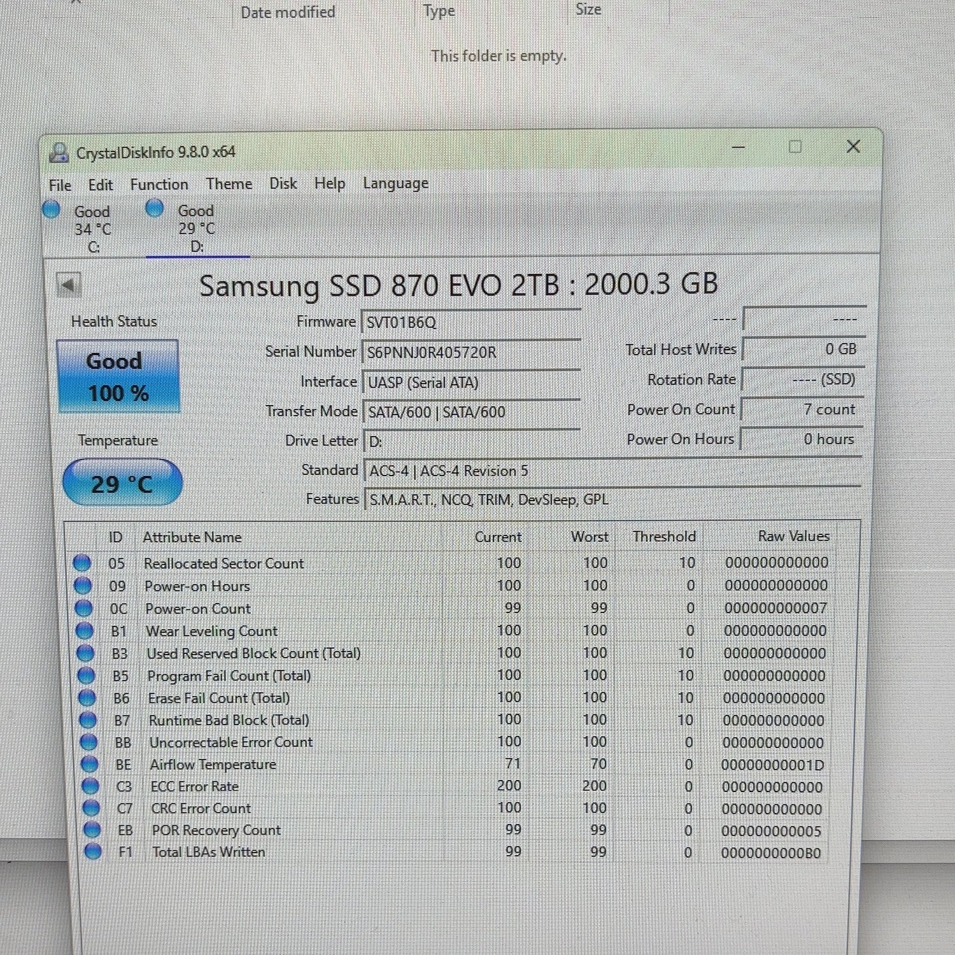
Task: Click the Drive Letter field
Action: click(x=472, y=441)
